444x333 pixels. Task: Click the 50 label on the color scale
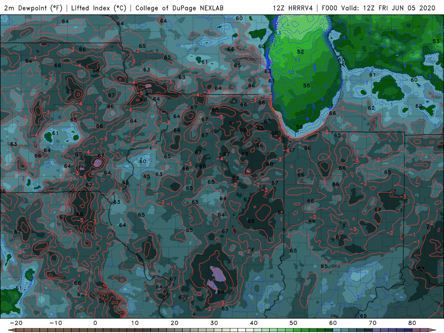pos(294,323)
